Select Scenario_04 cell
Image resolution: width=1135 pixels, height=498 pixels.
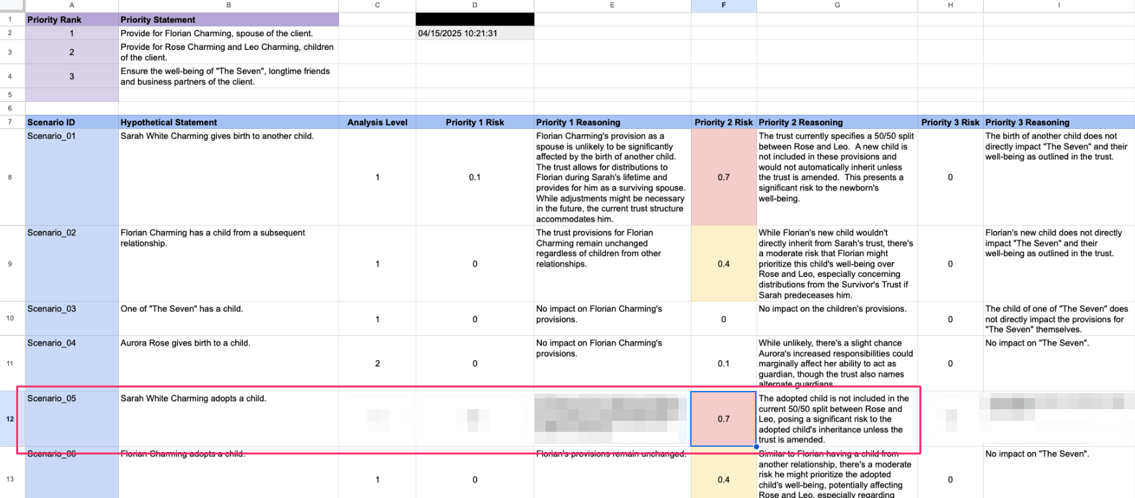71,363
